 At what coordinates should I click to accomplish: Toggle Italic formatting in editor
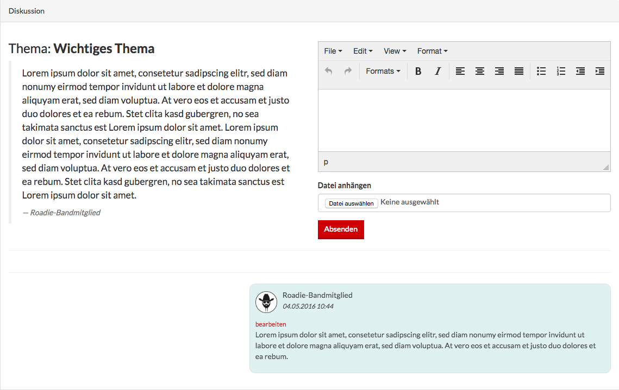coord(437,71)
